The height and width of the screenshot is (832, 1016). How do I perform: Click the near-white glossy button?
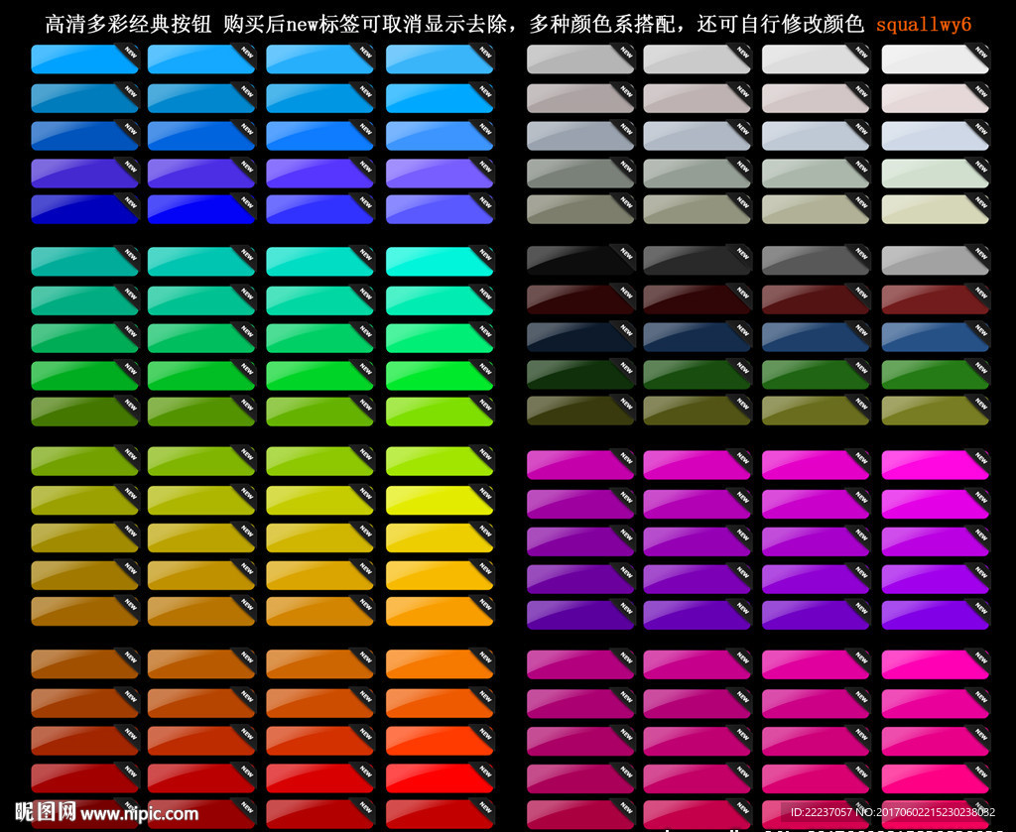click(936, 59)
